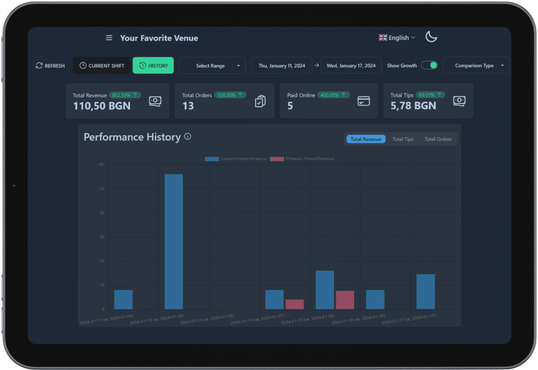Screen dimensions: 538x370
Task: Expand the Comparison Type dropdown
Action: click(x=476, y=65)
